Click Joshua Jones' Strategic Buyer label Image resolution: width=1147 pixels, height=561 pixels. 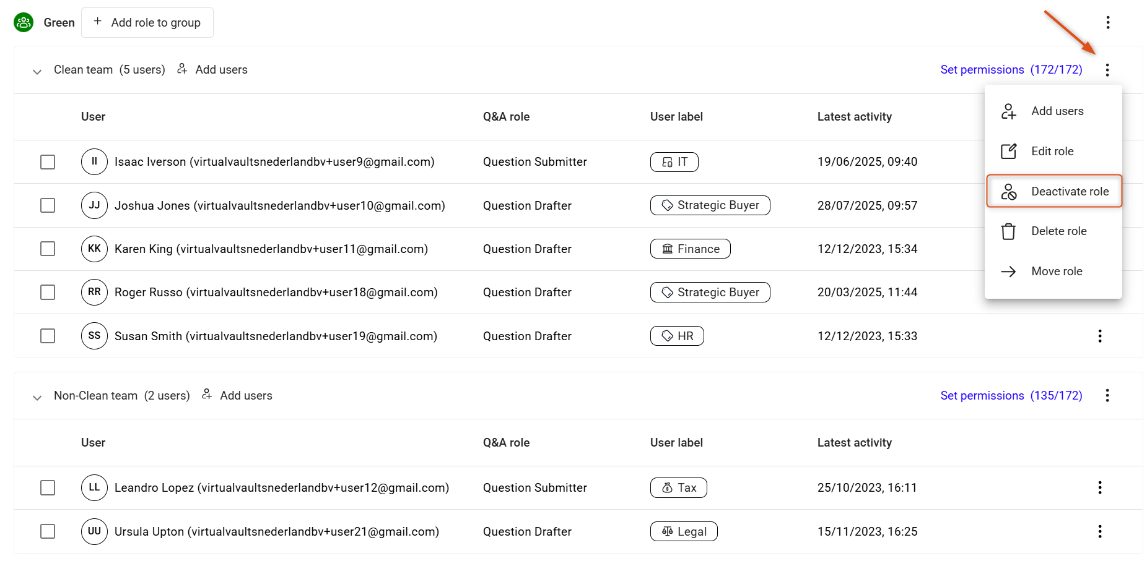[710, 205]
